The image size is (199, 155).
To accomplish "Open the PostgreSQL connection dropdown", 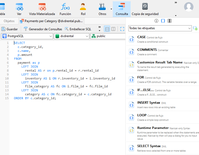I will coord(27,36).
